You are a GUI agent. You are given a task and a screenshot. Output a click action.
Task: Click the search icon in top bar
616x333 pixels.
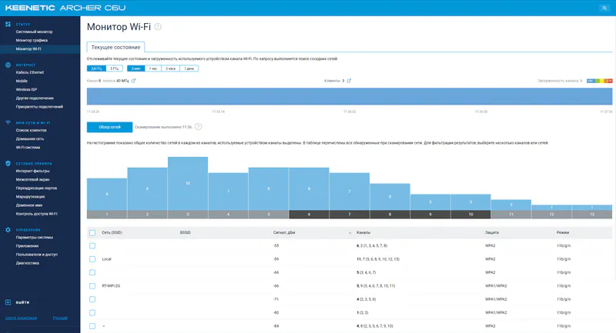click(x=604, y=8)
